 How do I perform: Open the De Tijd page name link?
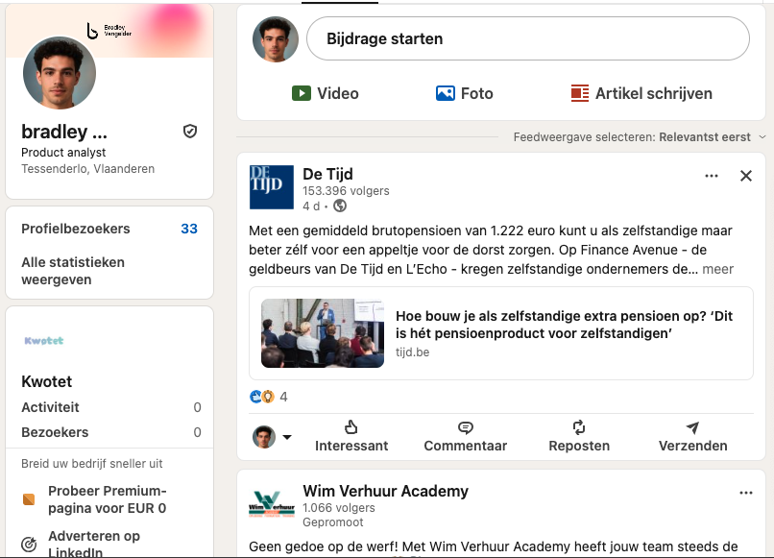[327, 174]
